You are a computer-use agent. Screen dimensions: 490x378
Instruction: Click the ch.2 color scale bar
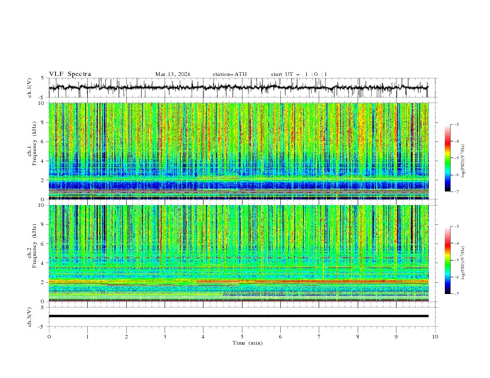(x=447, y=260)
